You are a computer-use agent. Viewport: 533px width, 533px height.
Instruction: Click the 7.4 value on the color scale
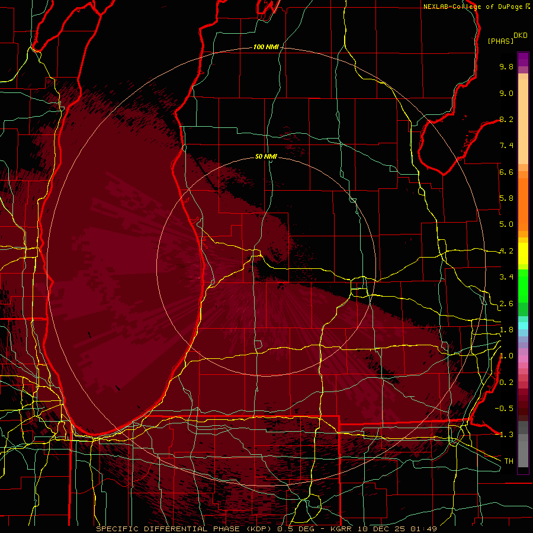tap(506, 146)
